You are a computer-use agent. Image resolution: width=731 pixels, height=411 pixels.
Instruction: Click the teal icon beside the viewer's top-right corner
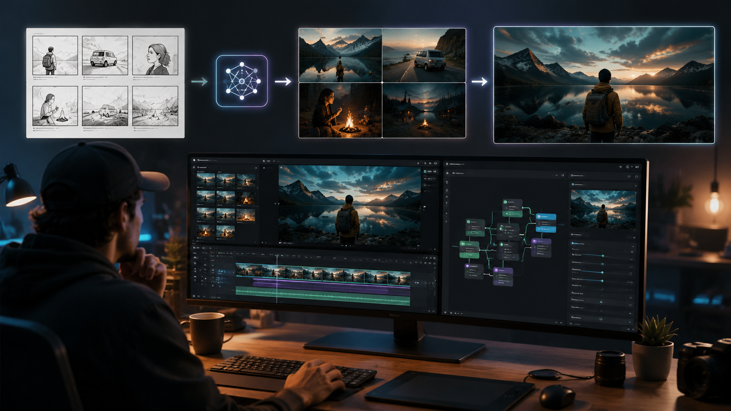coord(425,172)
